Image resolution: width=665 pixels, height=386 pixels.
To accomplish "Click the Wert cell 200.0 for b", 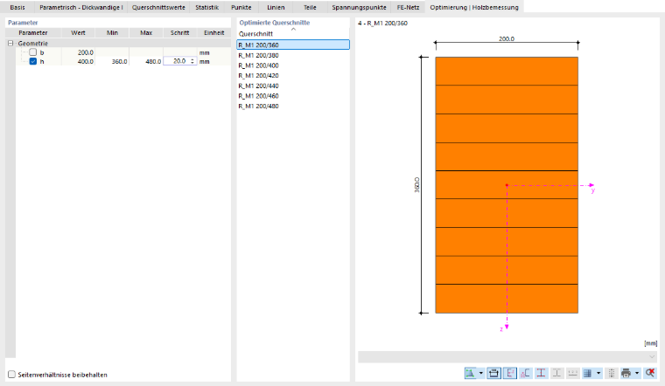I will tap(79, 52).
